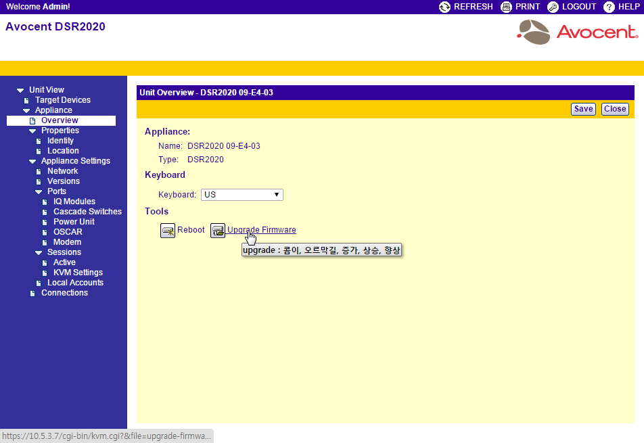Viewport: 644px width, 443px height.
Task: Click the Welcome Admin! text
Action: [x=38, y=7]
